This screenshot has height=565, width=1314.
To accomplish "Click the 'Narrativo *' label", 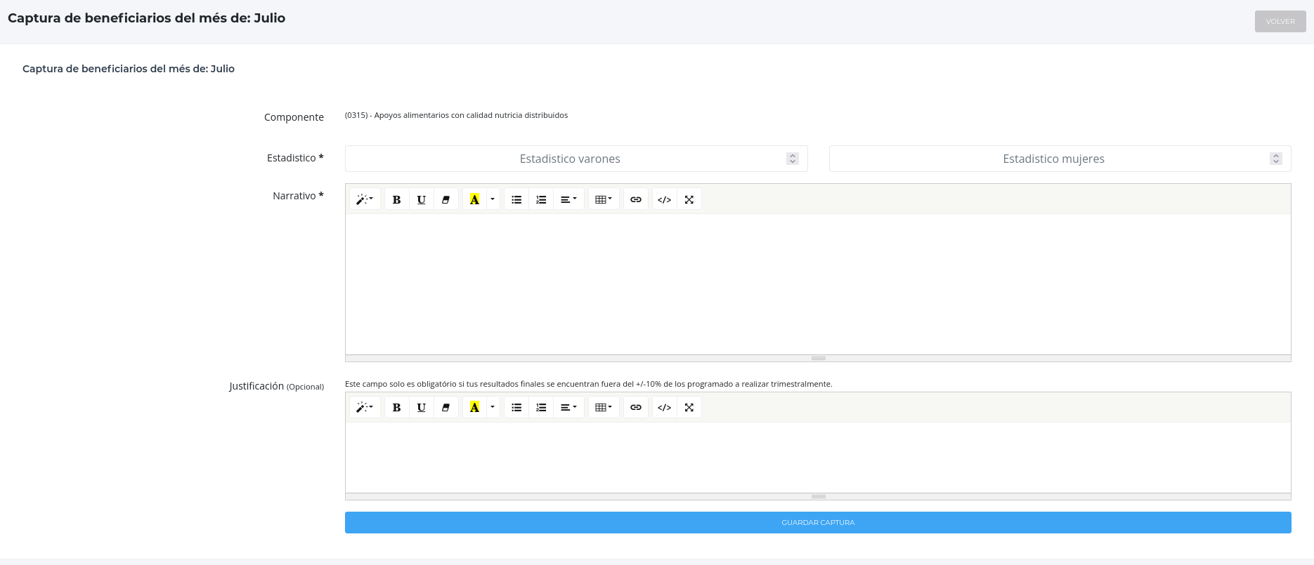I will (x=298, y=196).
